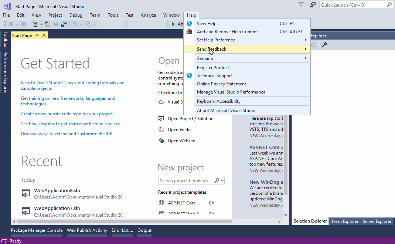Open the Solution Configurations combo box
The height and width of the screenshot is (244, 395).
coord(113,24)
